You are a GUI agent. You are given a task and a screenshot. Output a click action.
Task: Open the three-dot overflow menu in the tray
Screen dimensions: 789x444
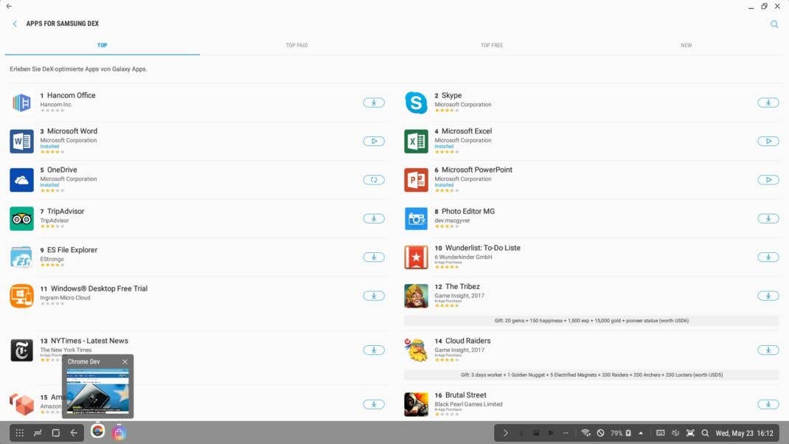[565, 433]
